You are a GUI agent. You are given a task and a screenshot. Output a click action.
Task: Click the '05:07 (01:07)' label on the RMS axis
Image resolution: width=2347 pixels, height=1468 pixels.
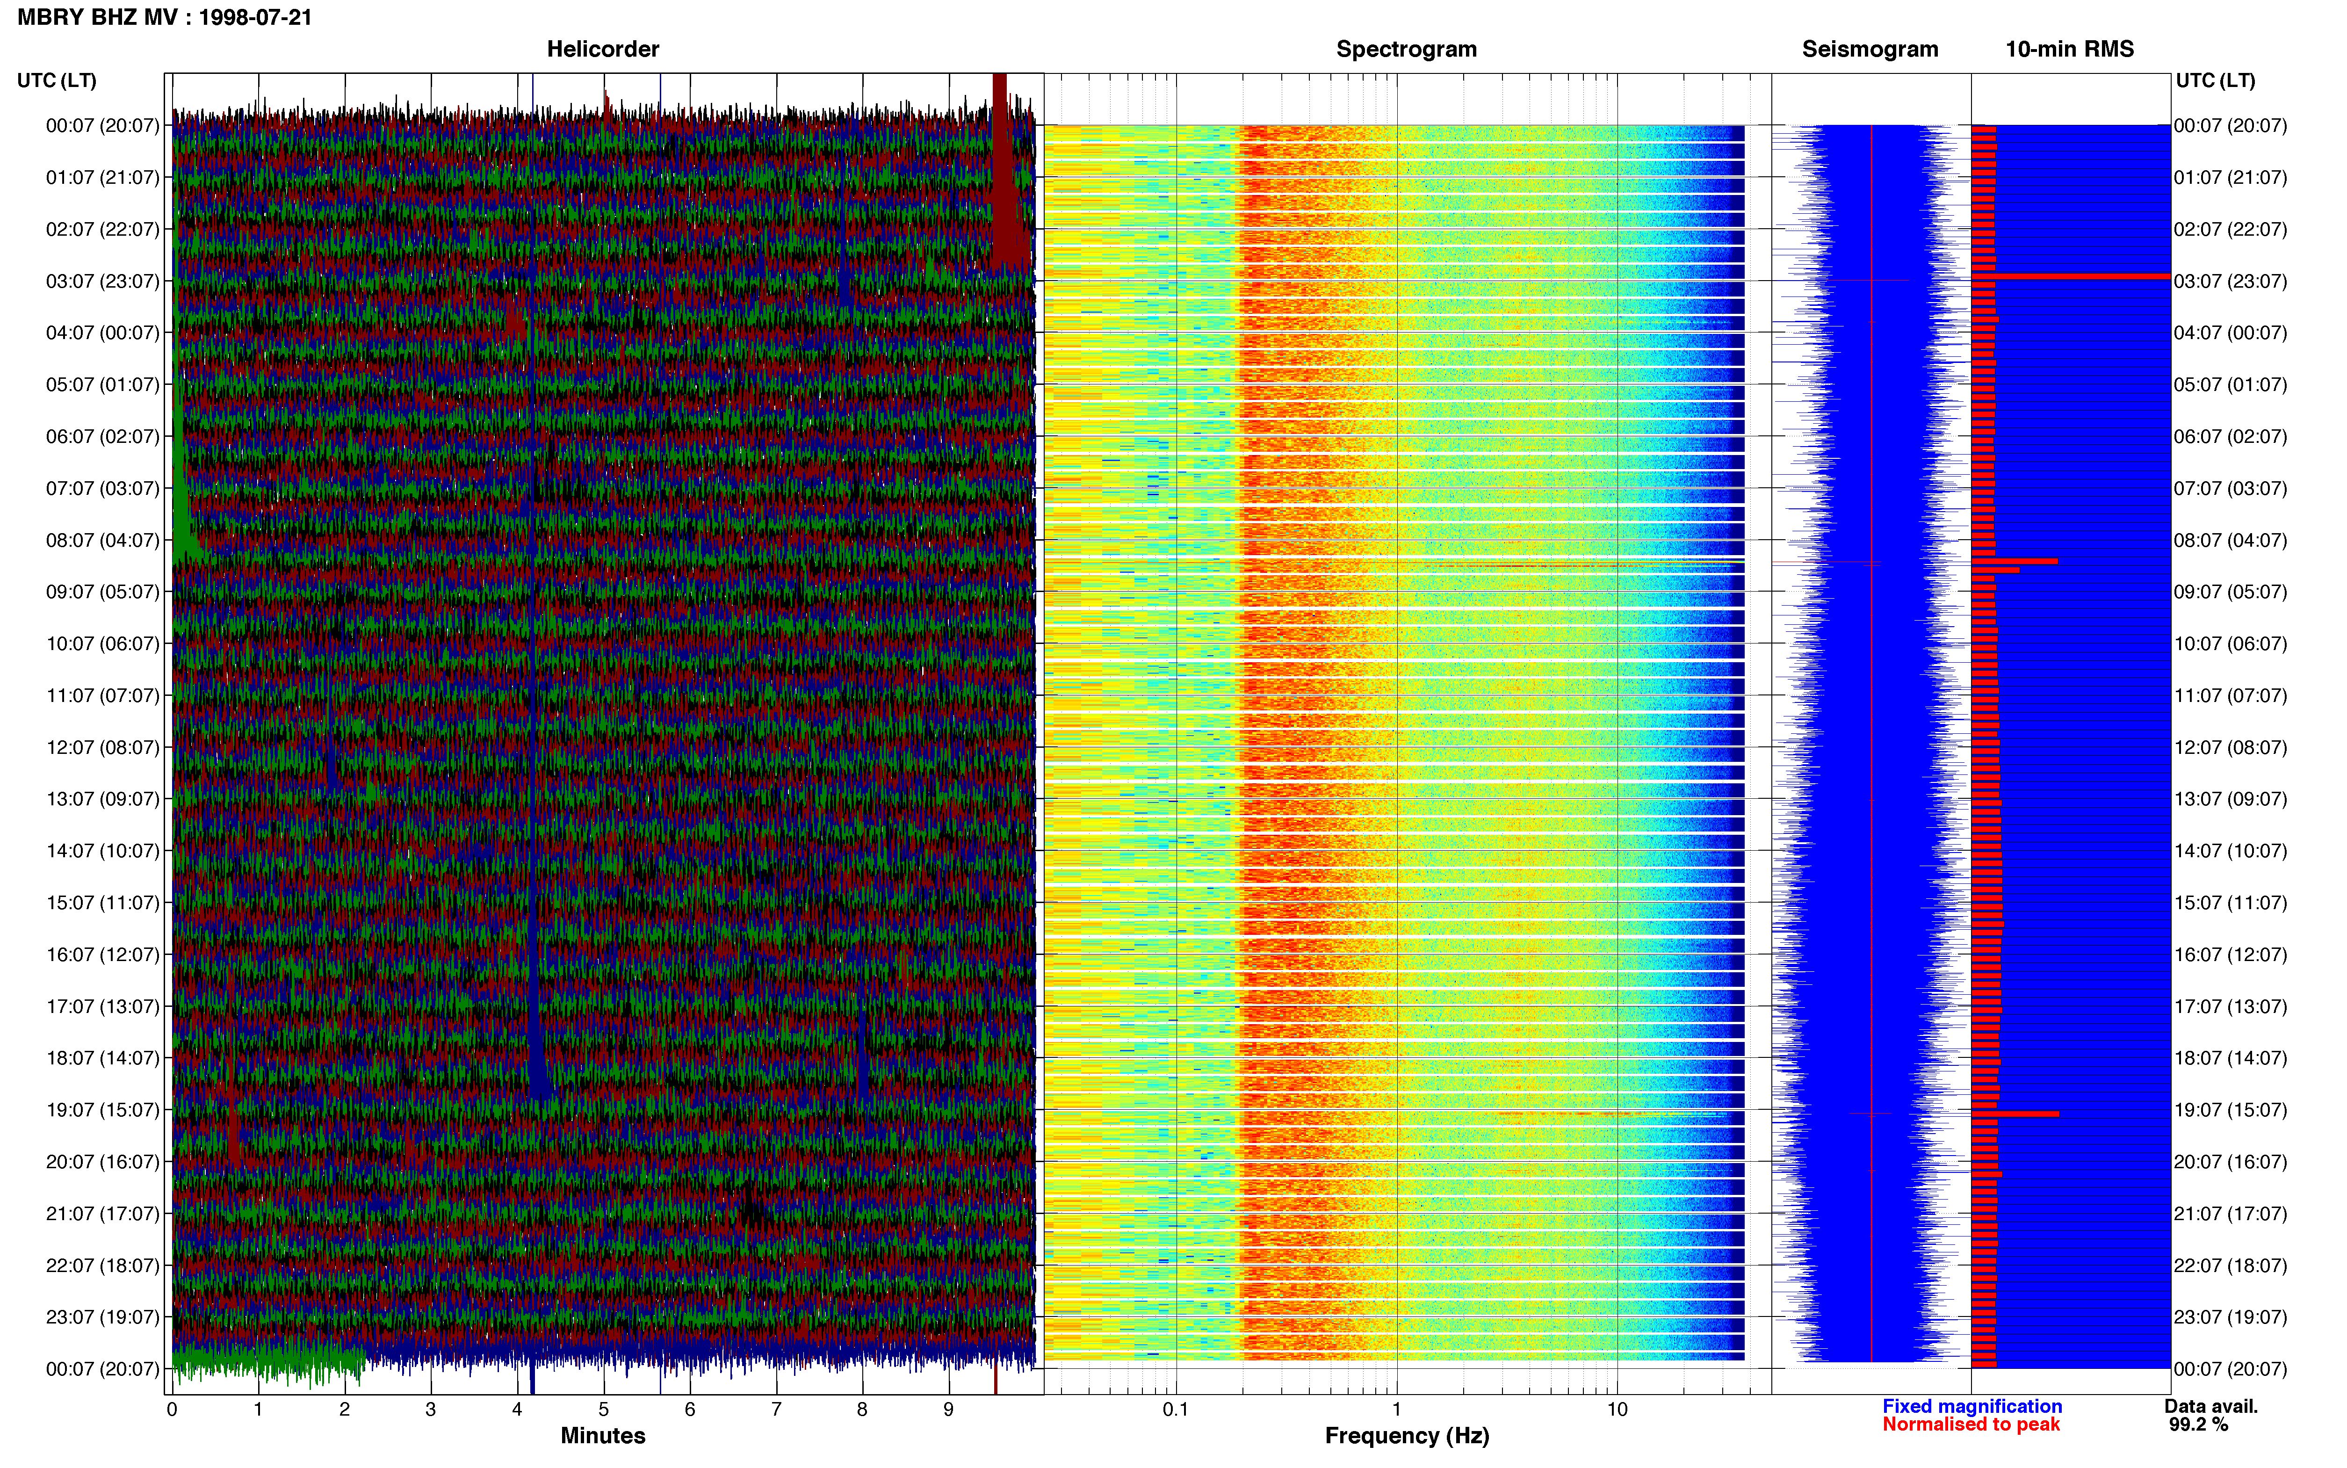[x=2231, y=384]
